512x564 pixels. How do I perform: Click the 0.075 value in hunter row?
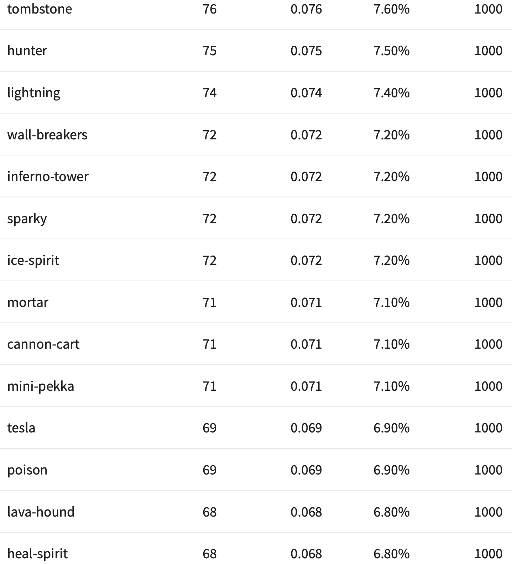(306, 51)
